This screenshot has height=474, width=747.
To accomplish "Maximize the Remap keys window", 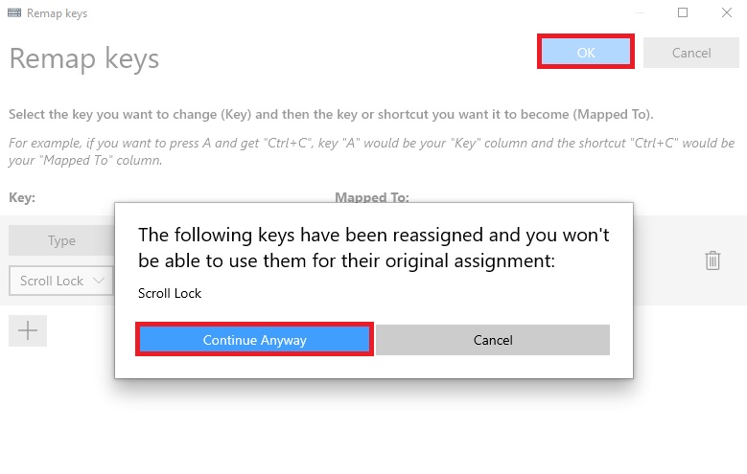I will pos(682,12).
